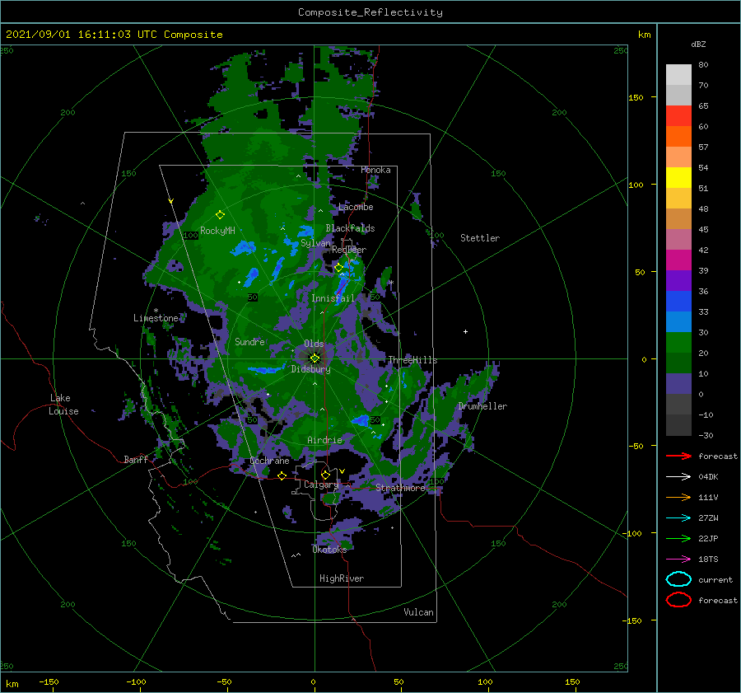Click the 18TS legend text

click(708, 560)
